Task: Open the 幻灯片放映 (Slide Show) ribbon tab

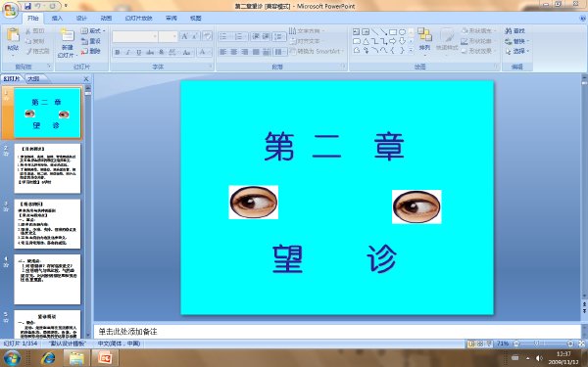Action: pos(138,18)
